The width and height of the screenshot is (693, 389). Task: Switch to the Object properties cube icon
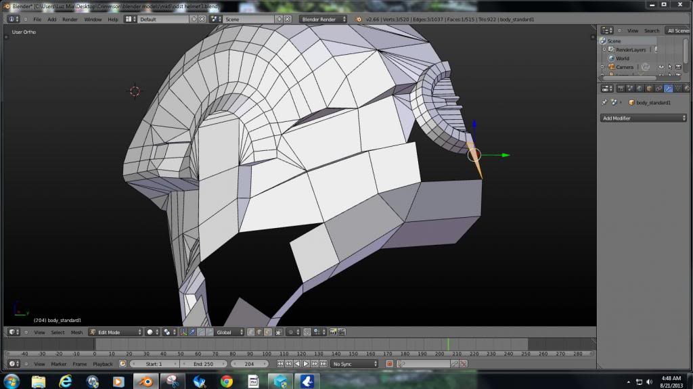tap(650, 88)
